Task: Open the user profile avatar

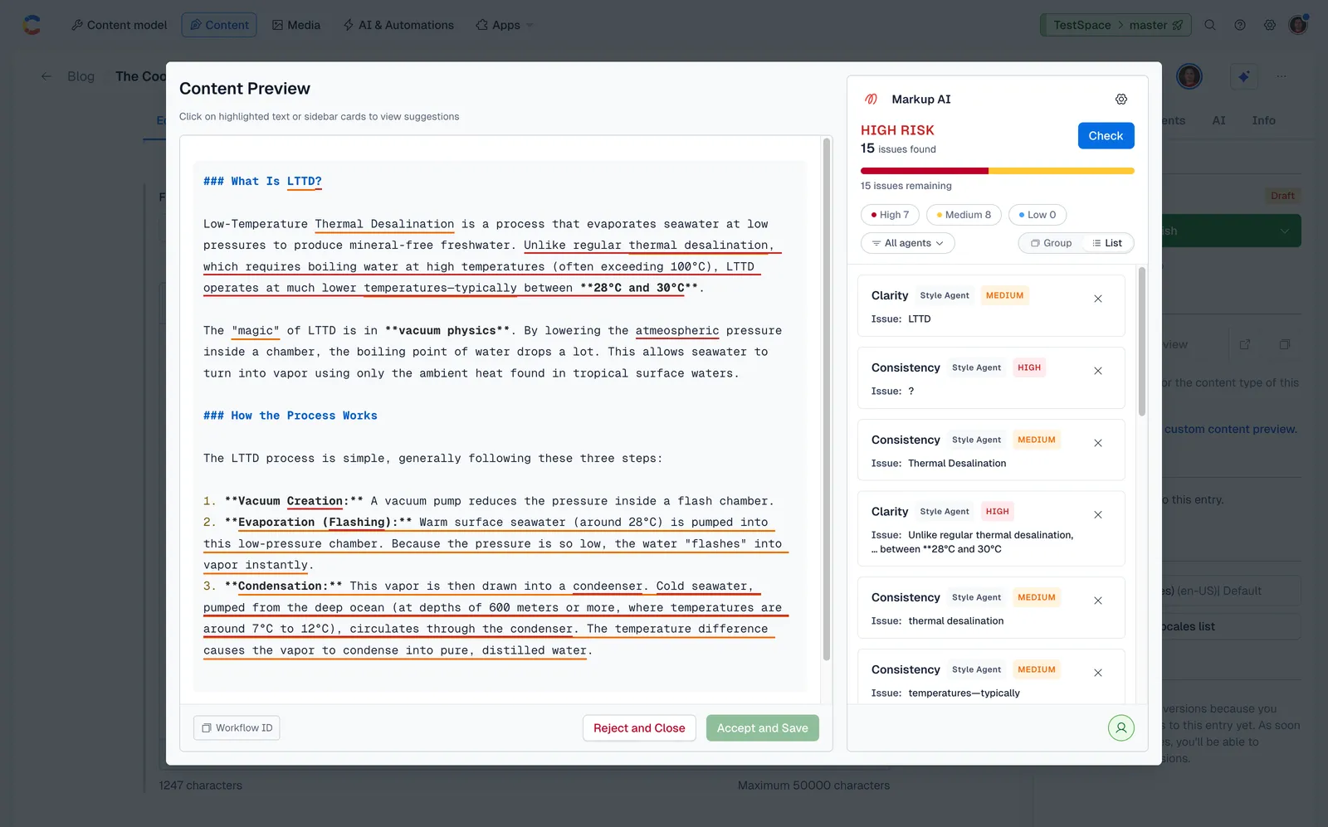Action: point(1298,25)
